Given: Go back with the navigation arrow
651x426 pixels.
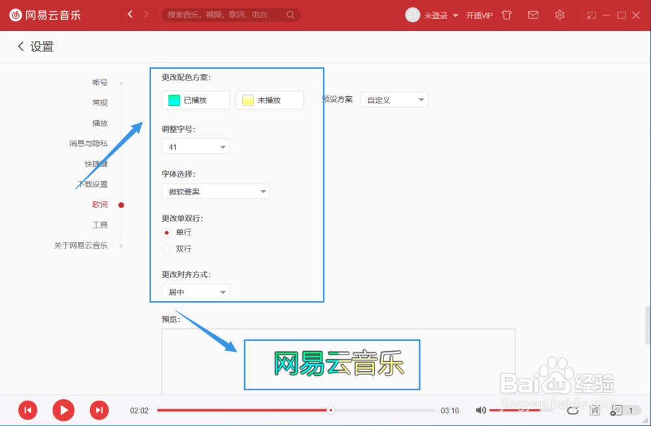Looking at the screenshot, I should 130,15.
